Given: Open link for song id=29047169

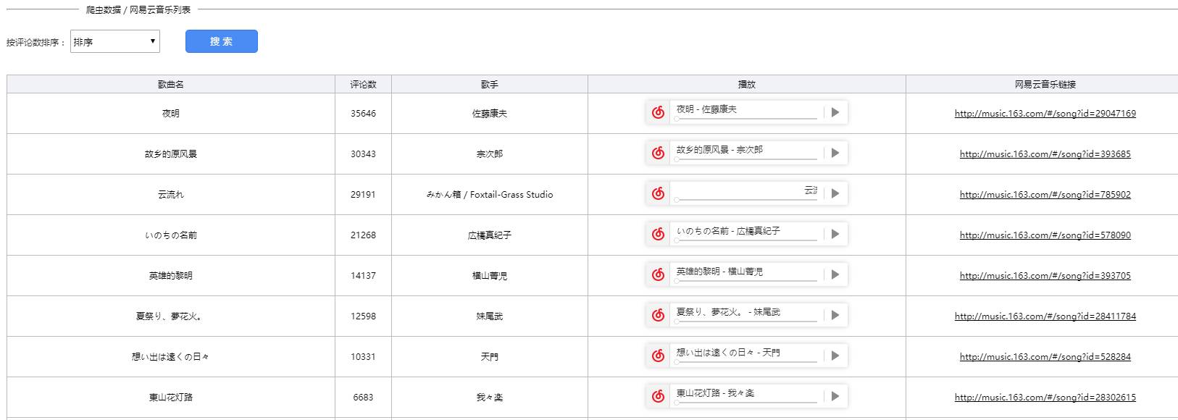Looking at the screenshot, I should coord(1045,114).
